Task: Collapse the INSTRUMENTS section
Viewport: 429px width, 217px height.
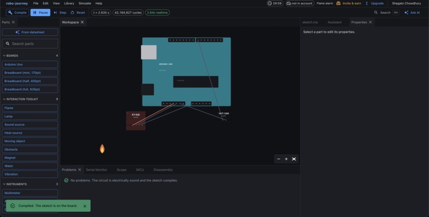Action: pyautogui.click(x=30, y=184)
